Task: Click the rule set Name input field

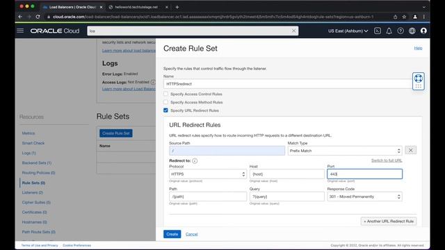Action: pos(288,84)
